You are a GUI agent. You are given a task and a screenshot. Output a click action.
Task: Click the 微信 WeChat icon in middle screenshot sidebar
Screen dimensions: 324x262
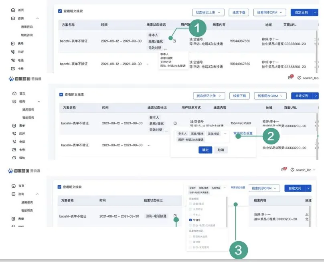tap(14, 158)
